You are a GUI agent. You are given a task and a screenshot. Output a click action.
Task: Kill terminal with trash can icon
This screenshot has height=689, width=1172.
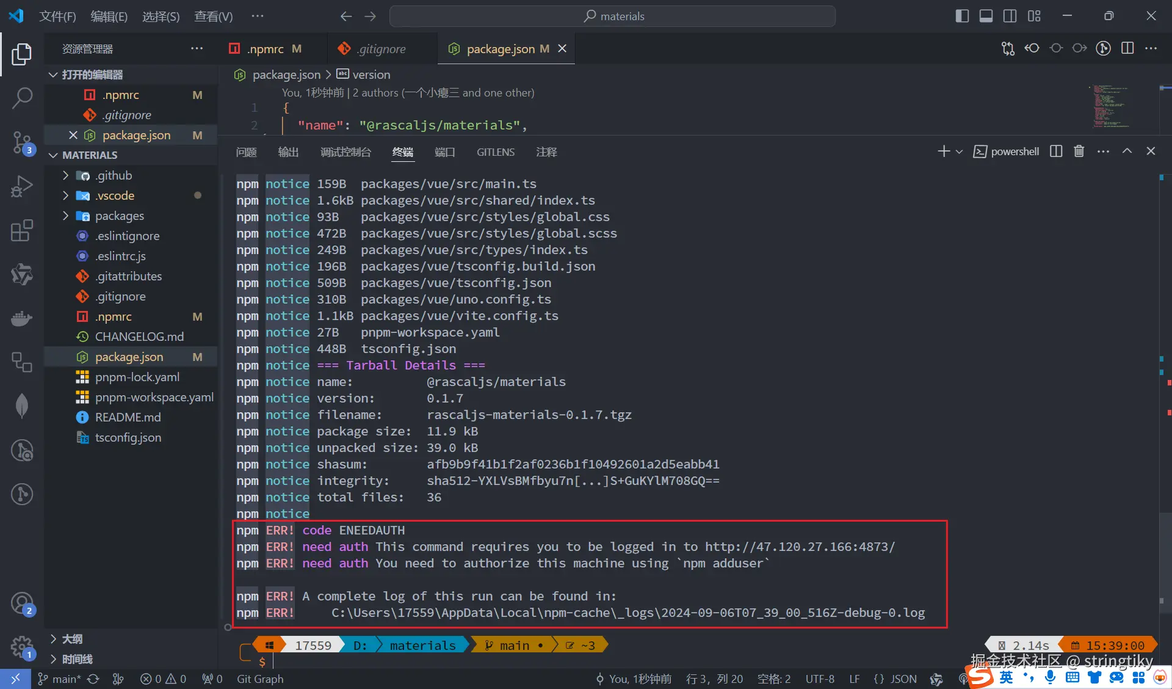pos(1079,151)
